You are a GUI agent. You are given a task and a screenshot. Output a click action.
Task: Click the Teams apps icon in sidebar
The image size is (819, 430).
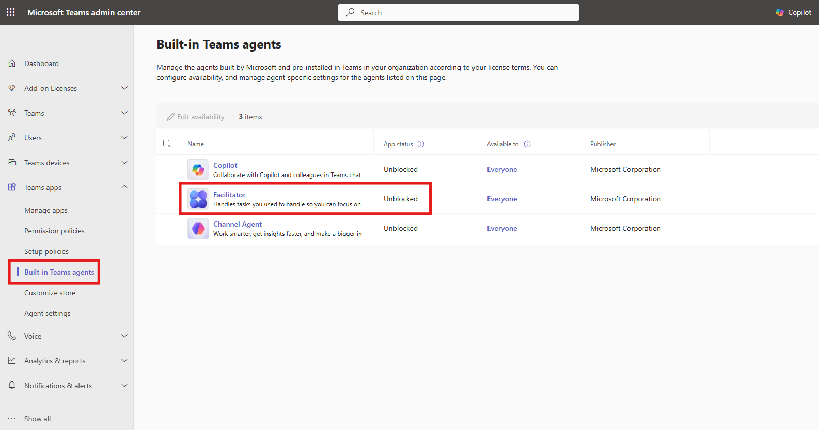click(x=12, y=187)
